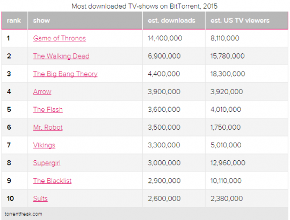Open the Mr. Robot link
The width and height of the screenshot is (290, 220).
pyautogui.click(x=48, y=127)
